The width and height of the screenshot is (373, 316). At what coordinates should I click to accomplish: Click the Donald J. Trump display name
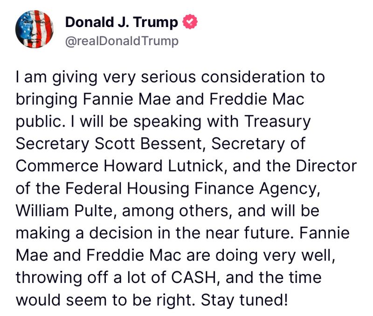[x=122, y=22]
